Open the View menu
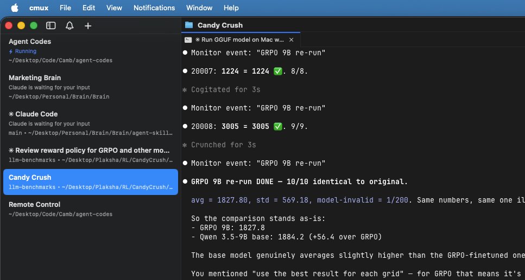The image size is (525, 280). (114, 8)
